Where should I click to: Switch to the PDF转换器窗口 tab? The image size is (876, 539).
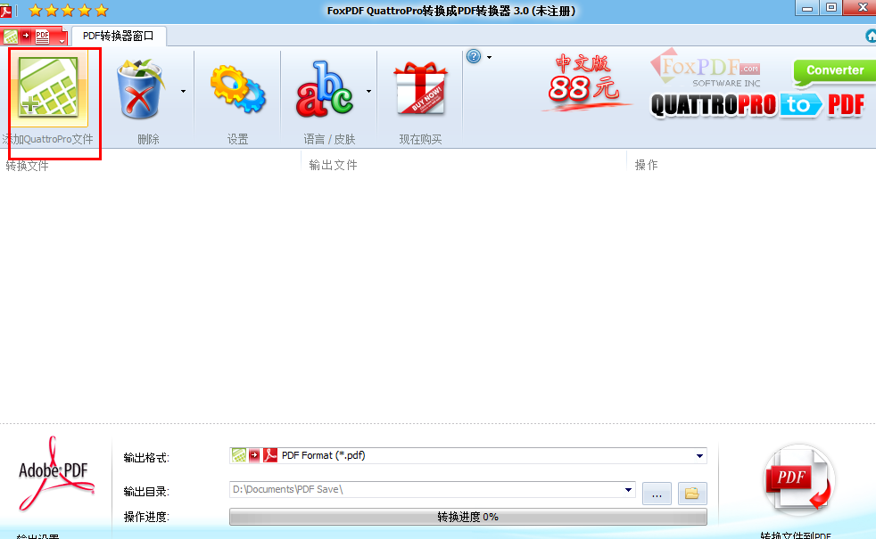(119, 36)
